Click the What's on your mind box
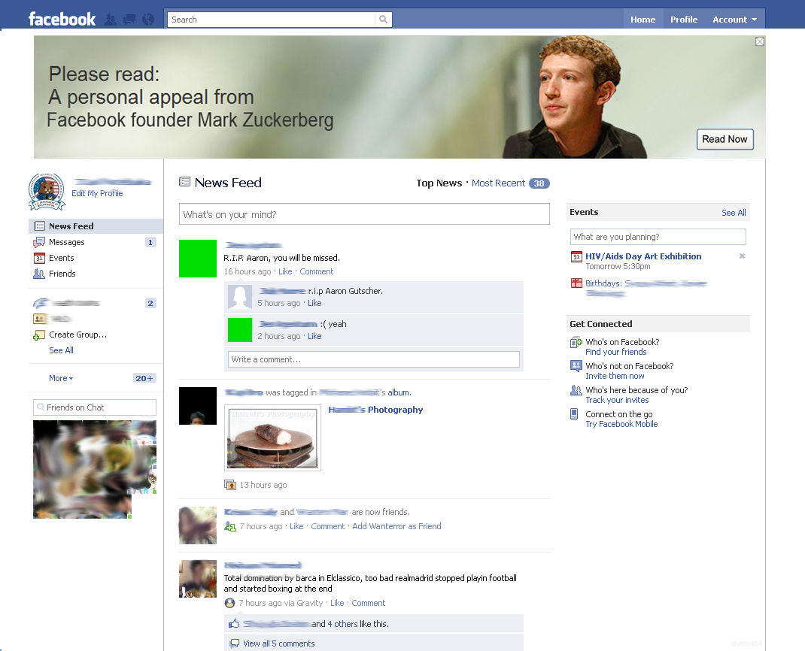805x651 pixels. click(364, 214)
